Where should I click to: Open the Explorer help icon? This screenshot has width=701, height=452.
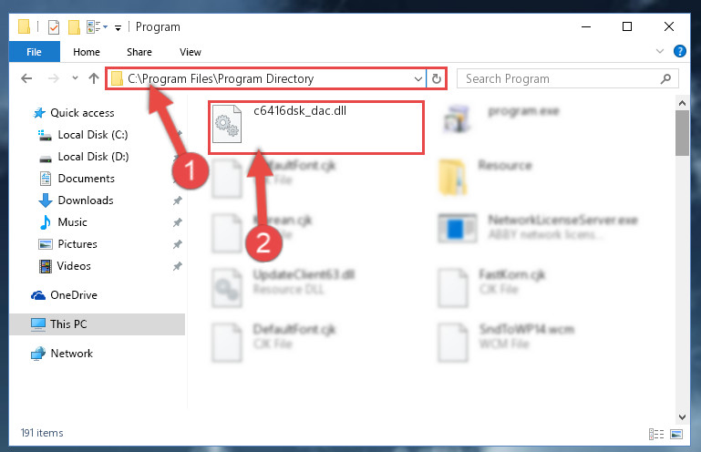click(679, 51)
